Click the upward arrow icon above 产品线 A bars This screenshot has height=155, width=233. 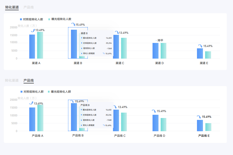point(31,103)
